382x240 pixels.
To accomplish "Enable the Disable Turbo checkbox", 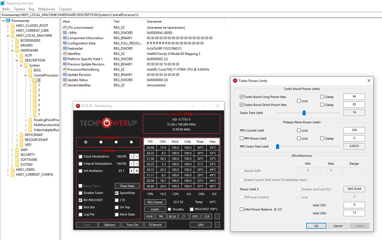I will pyautogui.click(x=80, y=193).
